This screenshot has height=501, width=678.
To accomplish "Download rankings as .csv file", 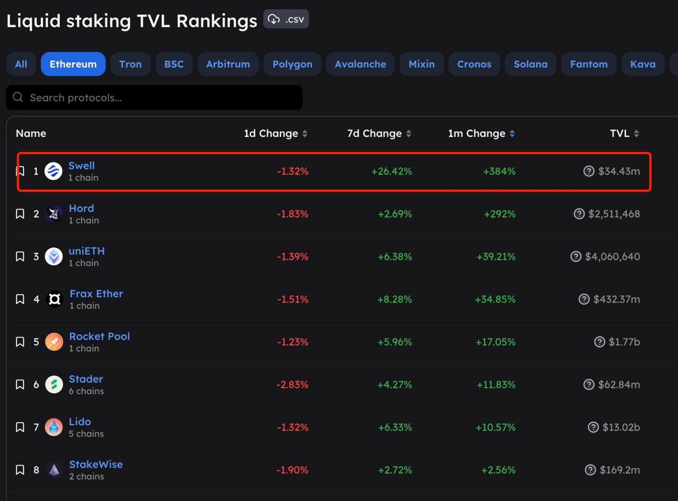I will point(286,19).
